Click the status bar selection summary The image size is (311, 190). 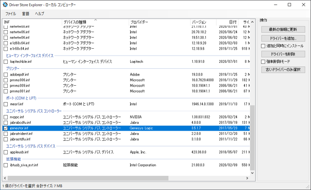(33, 186)
